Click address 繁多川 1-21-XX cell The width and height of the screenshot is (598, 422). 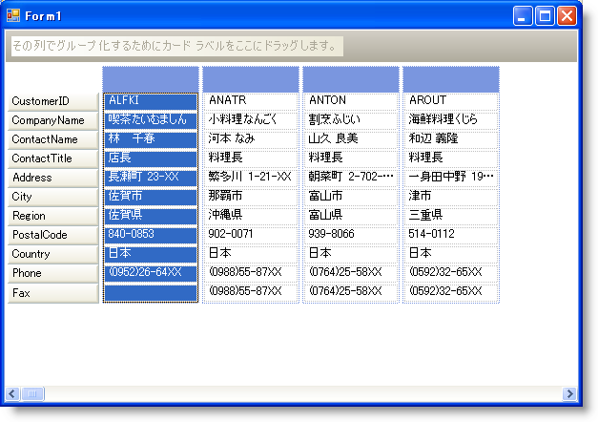click(x=251, y=178)
